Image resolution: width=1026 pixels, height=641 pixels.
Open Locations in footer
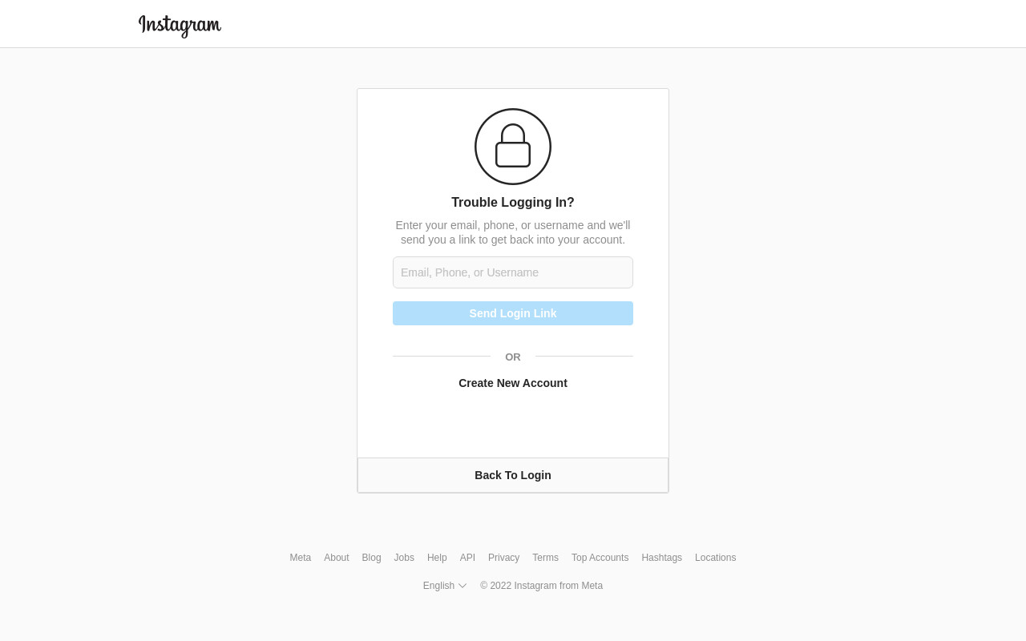point(716,558)
